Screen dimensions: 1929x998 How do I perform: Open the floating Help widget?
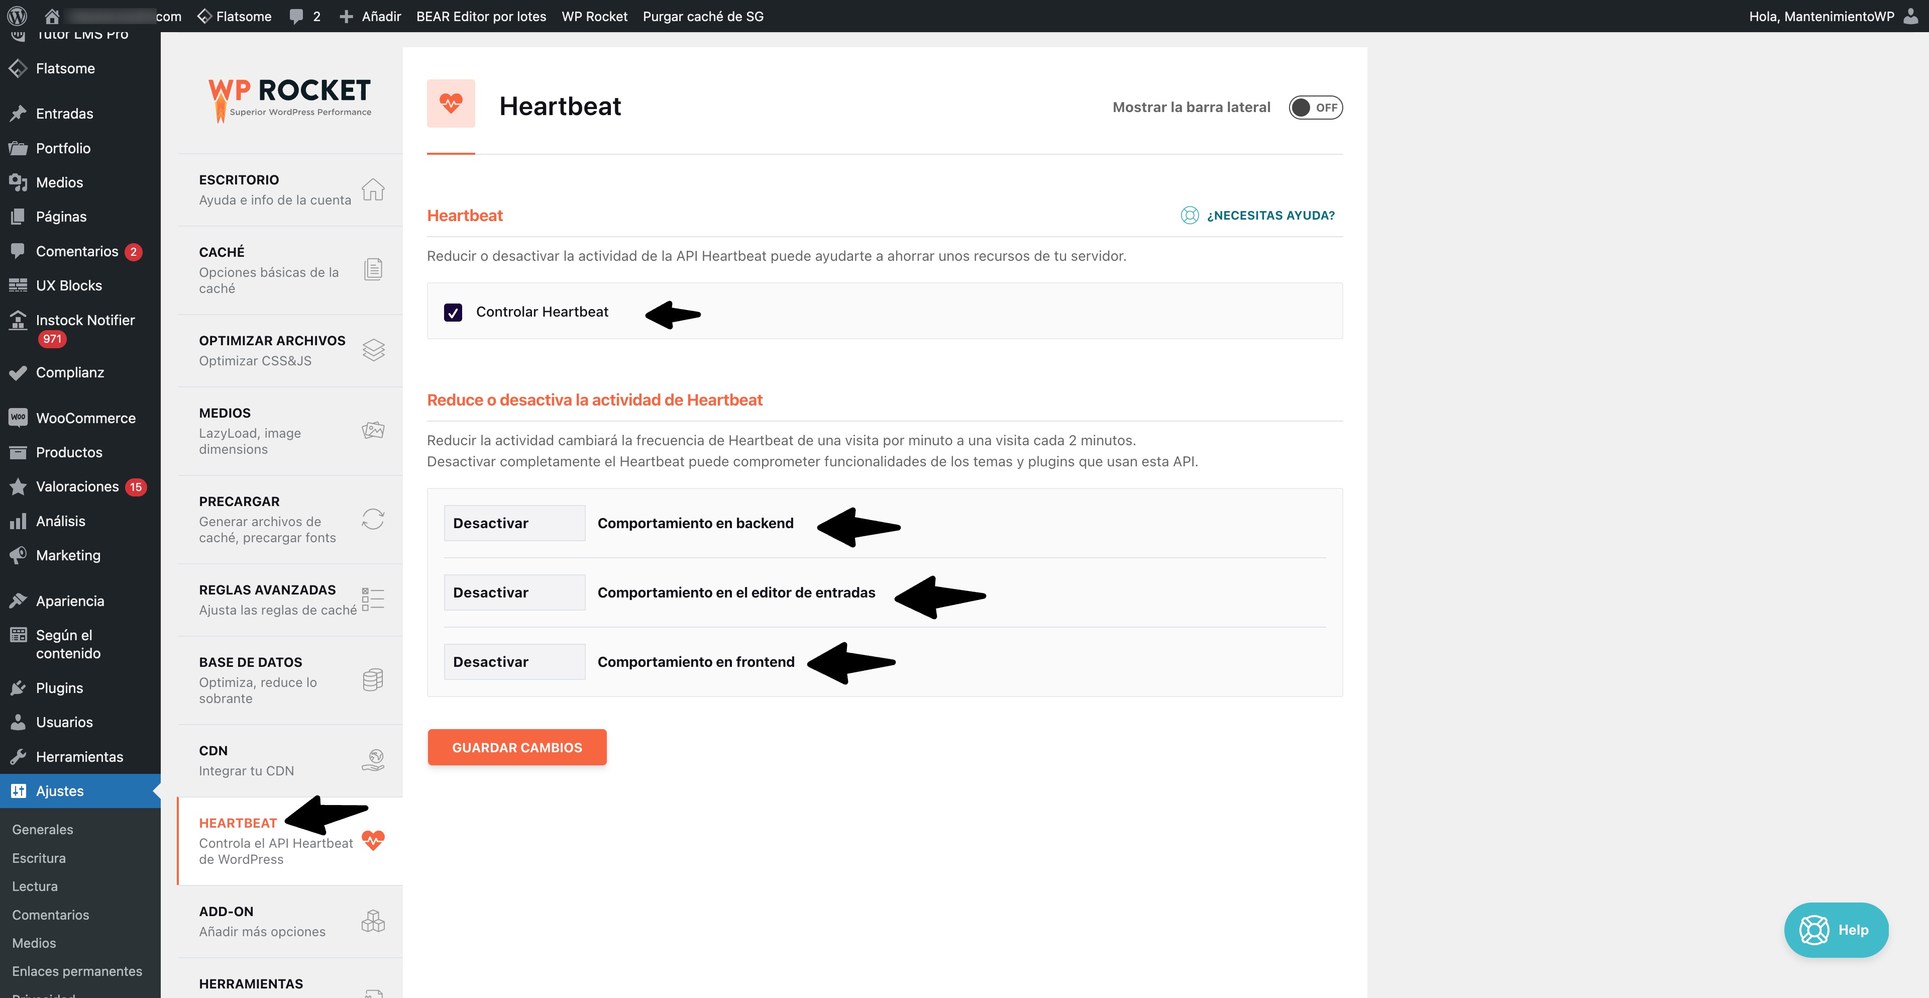(x=1836, y=930)
